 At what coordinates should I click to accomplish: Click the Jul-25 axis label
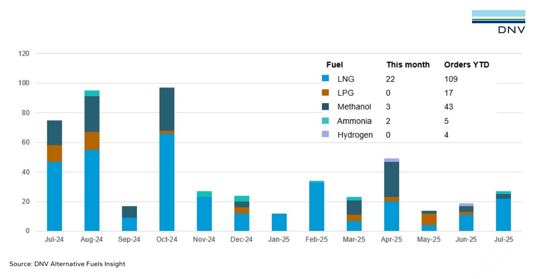pos(503,240)
